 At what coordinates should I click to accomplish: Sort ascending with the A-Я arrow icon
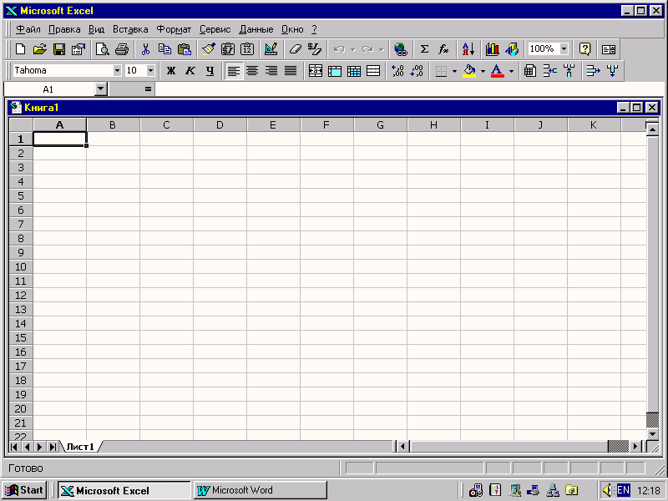click(468, 49)
